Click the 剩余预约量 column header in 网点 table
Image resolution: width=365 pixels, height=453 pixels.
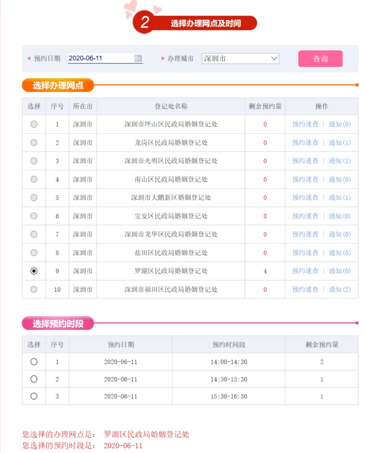[x=265, y=106]
